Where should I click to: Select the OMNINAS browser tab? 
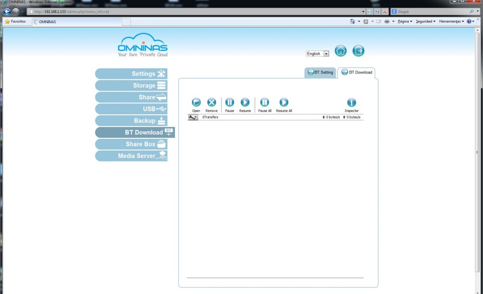(77, 22)
